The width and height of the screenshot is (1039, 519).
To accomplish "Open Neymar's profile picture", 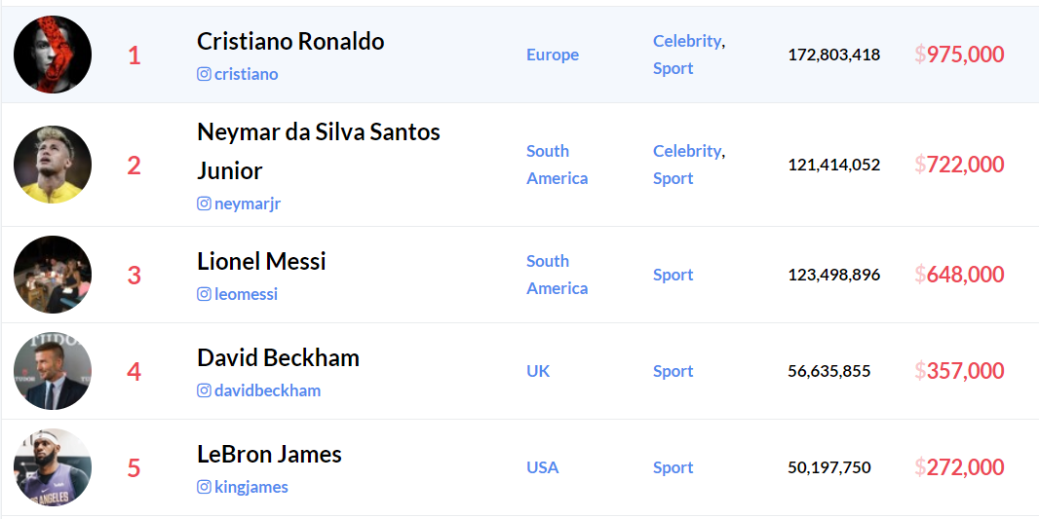I will click(x=53, y=165).
